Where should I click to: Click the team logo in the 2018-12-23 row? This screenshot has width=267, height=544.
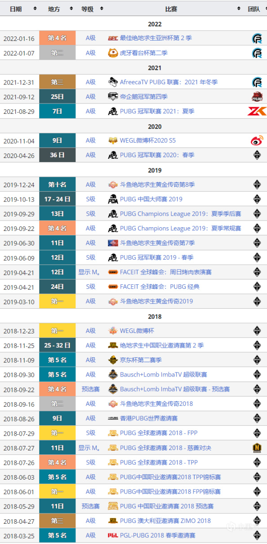pyautogui.click(x=257, y=331)
